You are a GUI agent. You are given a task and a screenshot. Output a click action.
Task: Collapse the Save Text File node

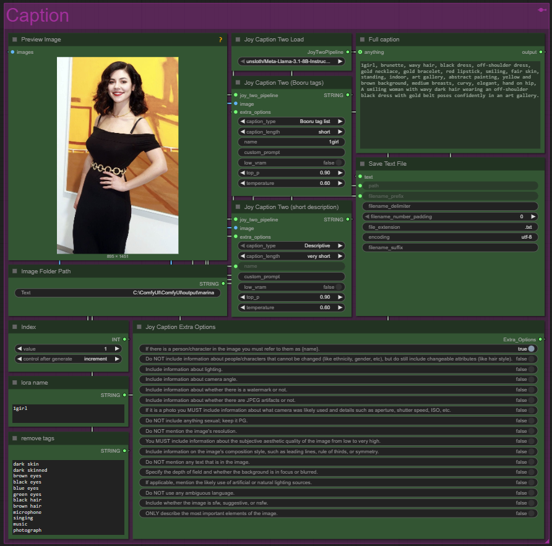[x=362, y=164]
